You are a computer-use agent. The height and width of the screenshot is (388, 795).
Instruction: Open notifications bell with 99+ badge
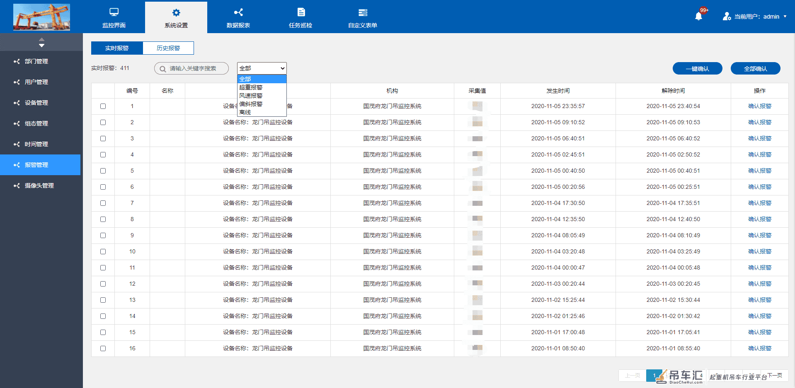coord(699,16)
